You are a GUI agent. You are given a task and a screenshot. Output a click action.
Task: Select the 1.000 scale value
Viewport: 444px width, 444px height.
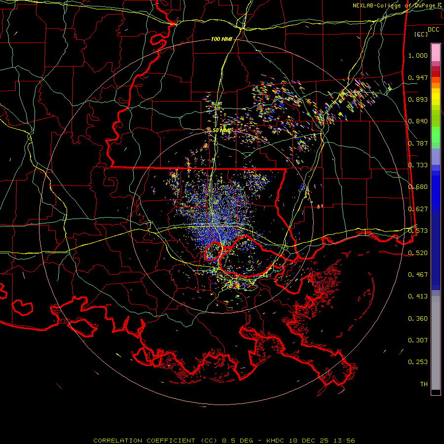418,55
